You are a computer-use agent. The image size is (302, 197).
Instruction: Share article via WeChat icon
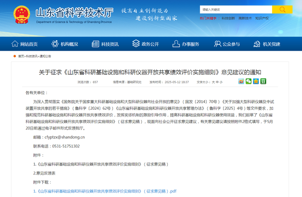[249, 81]
